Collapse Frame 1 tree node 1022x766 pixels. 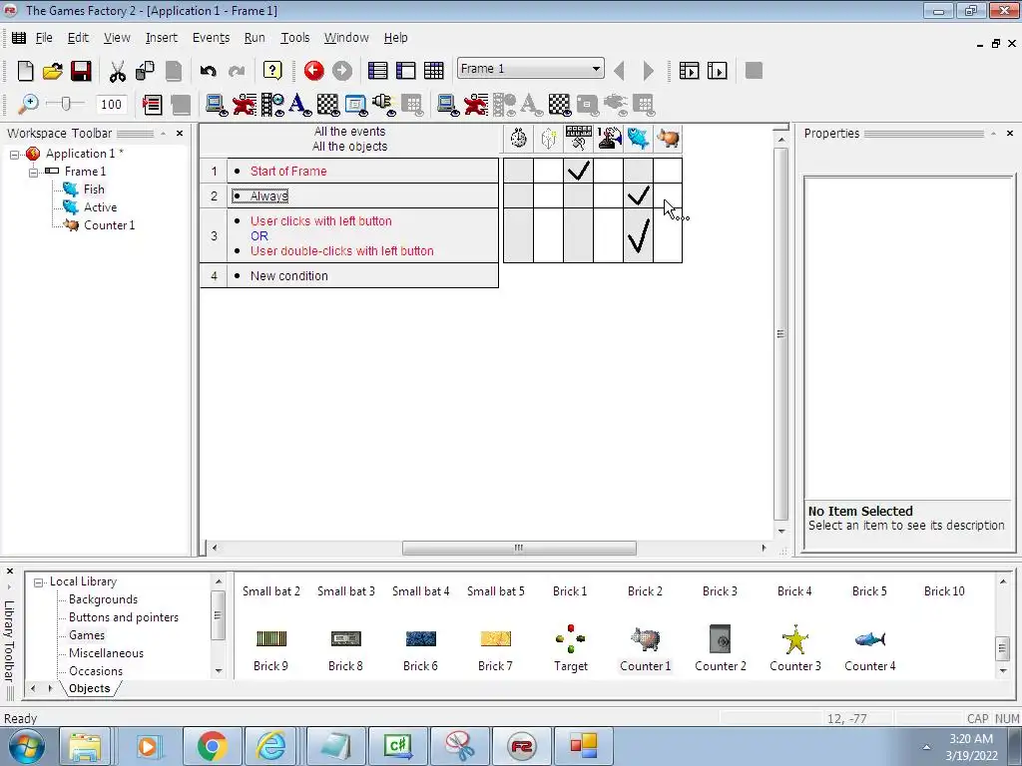[x=33, y=172]
